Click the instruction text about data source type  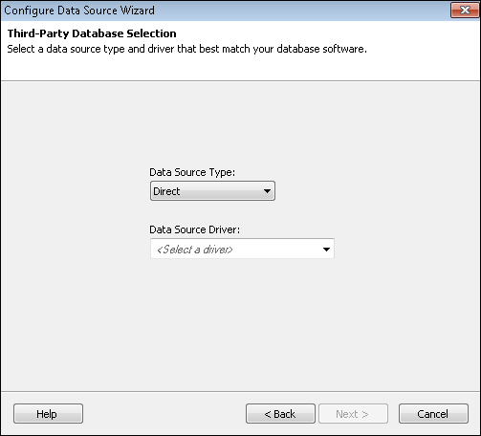click(x=186, y=49)
